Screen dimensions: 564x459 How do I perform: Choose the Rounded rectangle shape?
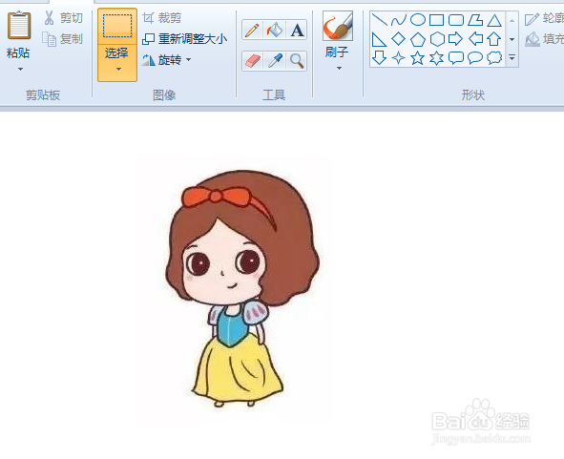click(456, 20)
